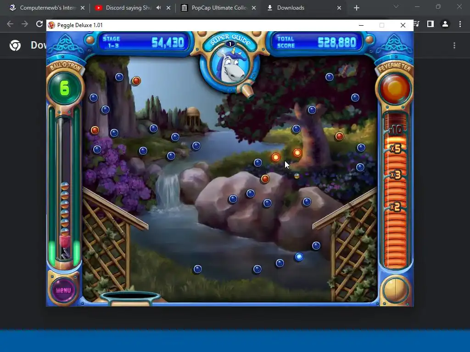470x352 pixels.
Task: Click the ball launcher cannon under unicorn
Action: [247, 91]
